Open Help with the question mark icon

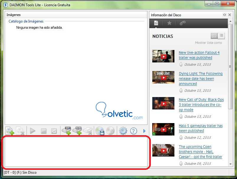[133, 131]
